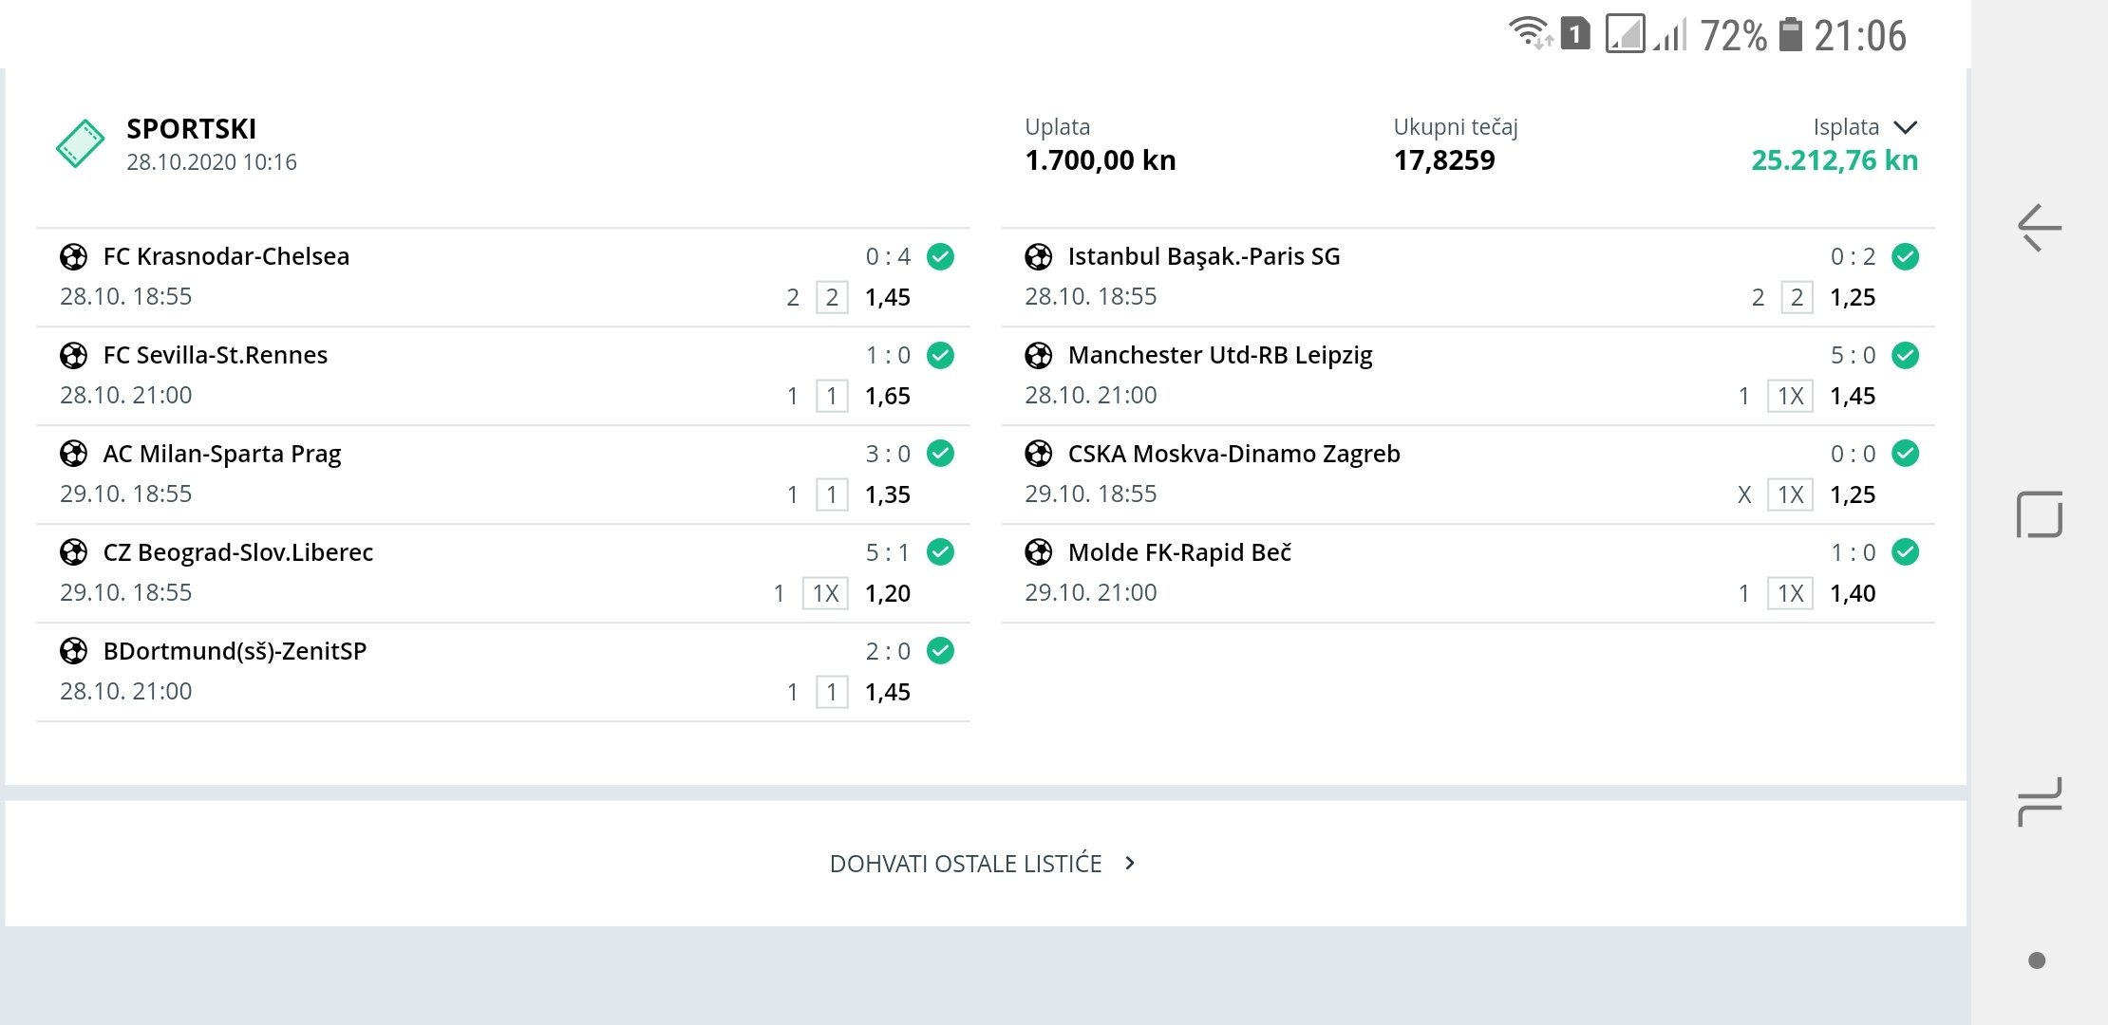Tap the green ticket icon beside SPORTSKI
2108x1025 pixels.
pyautogui.click(x=81, y=144)
